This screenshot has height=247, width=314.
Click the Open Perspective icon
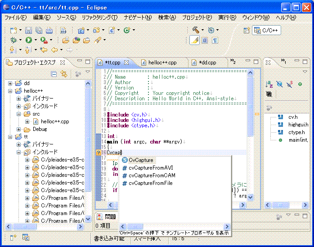(247, 31)
